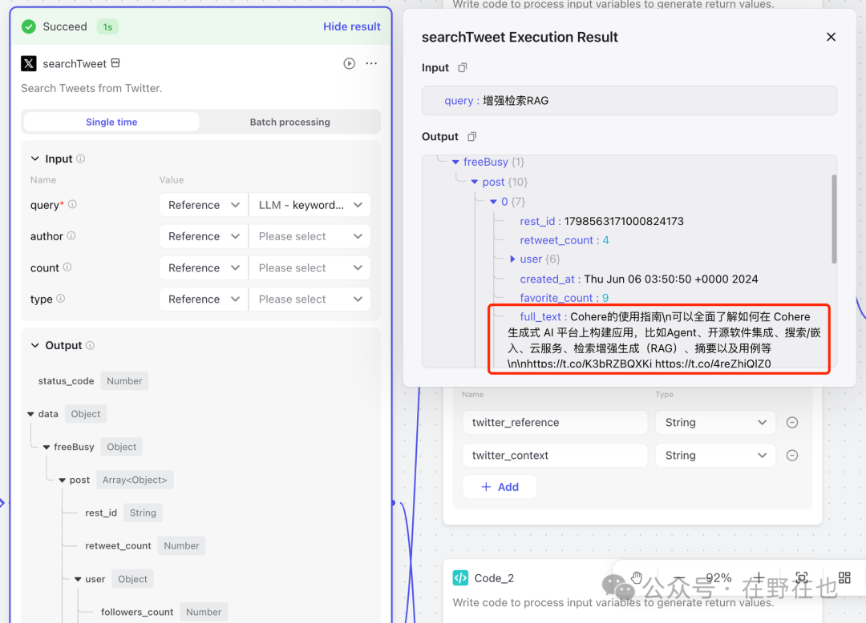Image resolution: width=866 pixels, height=623 pixels.
Task: Click the info icon beside author
Action: [71, 236]
